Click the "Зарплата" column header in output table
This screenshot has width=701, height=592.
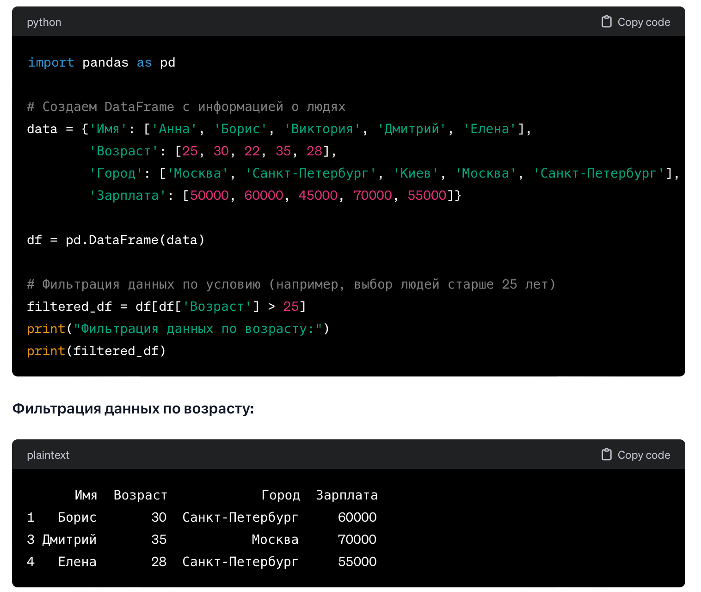(x=347, y=495)
